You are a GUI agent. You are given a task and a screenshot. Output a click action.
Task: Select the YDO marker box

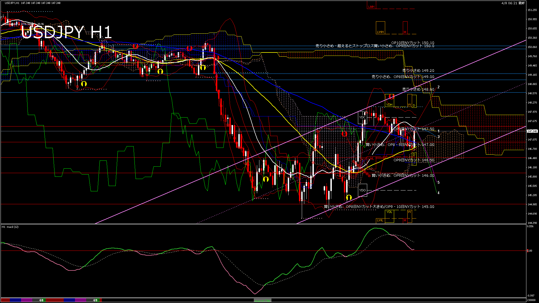362,190
